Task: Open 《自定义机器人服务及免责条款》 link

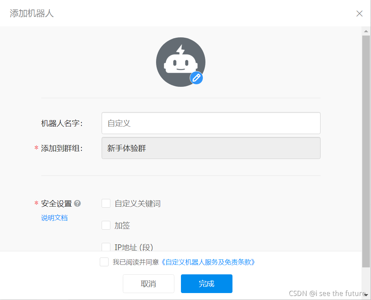Action: pyautogui.click(x=208, y=262)
